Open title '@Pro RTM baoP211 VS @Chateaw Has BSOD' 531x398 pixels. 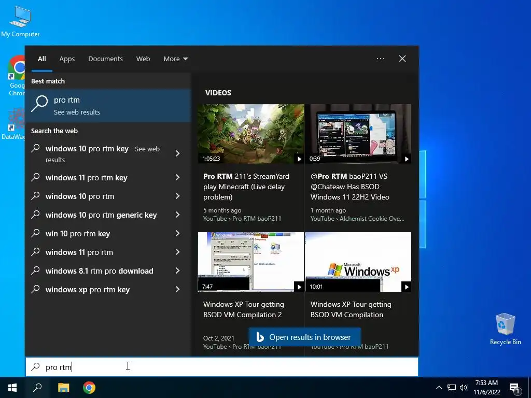[350, 187]
